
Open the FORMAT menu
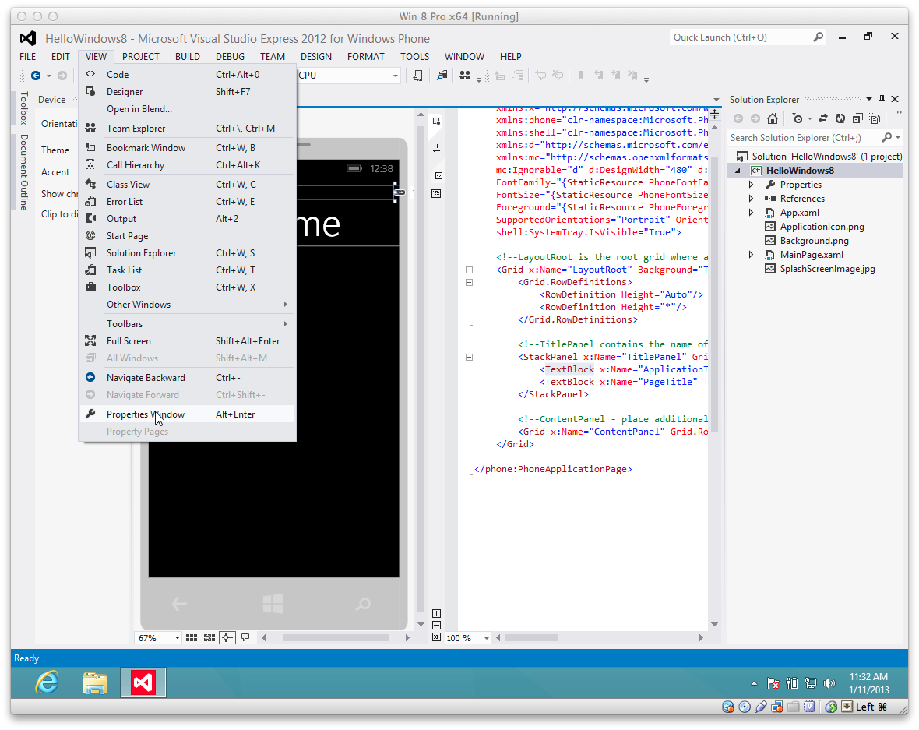click(x=366, y=56)
